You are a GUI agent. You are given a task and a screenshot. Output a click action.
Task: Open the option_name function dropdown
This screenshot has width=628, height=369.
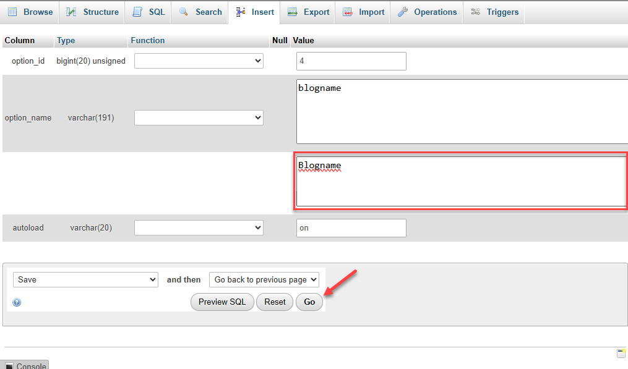(x=199, y=117)
